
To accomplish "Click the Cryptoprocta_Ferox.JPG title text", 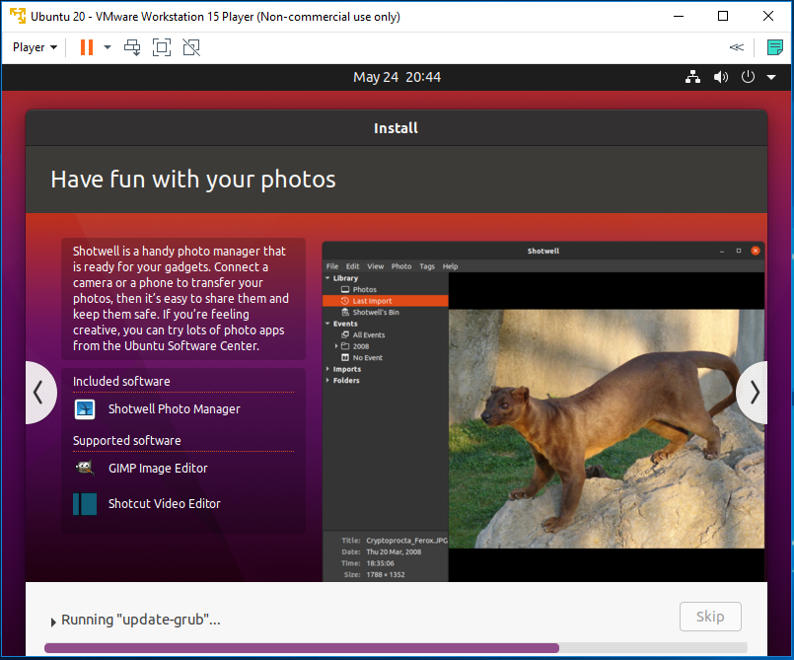I will click(x=406, y=541).
